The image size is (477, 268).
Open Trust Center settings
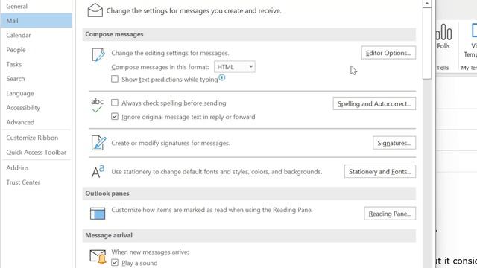(37, 182)
